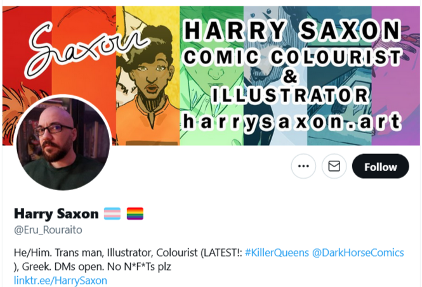This screenshot has height=287, width=422.
Task: Open the circular profile photo
Action: [63, 142]
